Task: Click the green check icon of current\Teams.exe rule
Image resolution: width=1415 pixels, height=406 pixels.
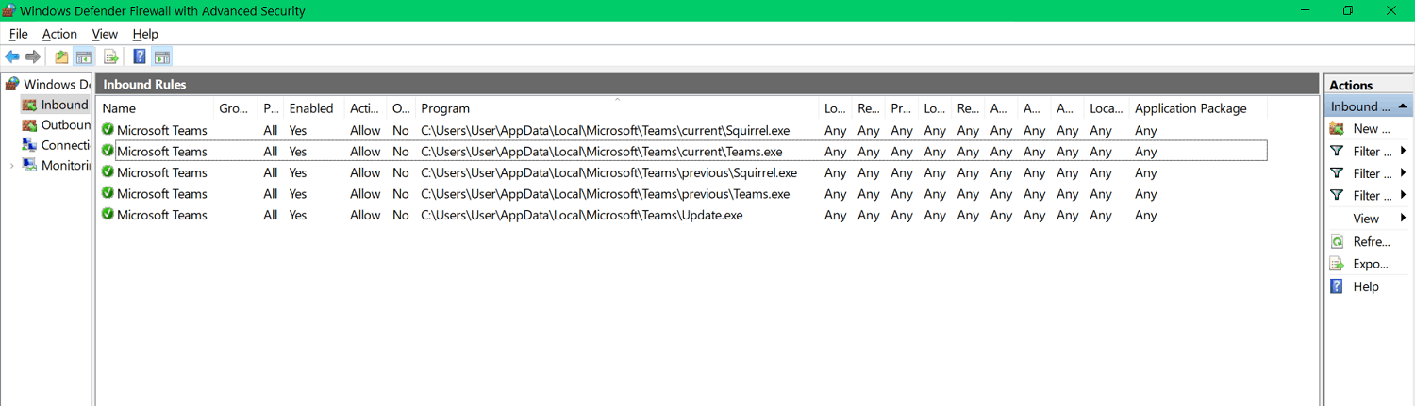Action: (x=108, y=151)
